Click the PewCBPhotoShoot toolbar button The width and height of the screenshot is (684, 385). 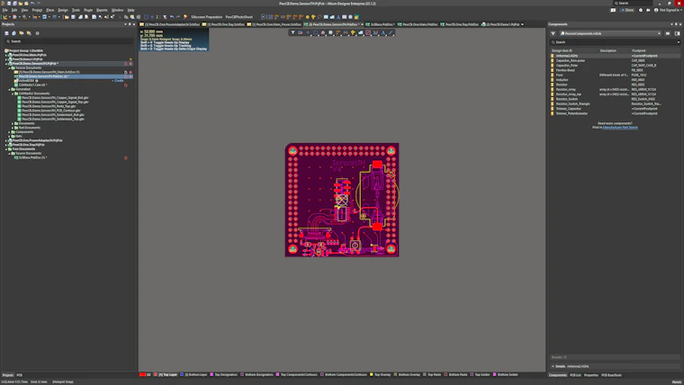239,17
